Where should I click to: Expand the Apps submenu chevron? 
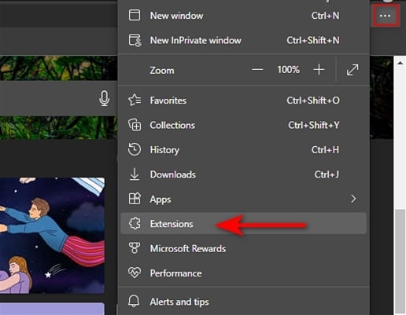click(353, 199)
